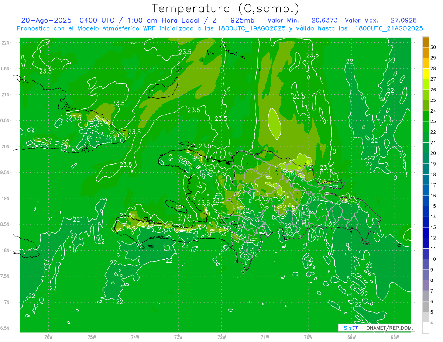
Task: Click legend label "10"
Action: point(433,259)
